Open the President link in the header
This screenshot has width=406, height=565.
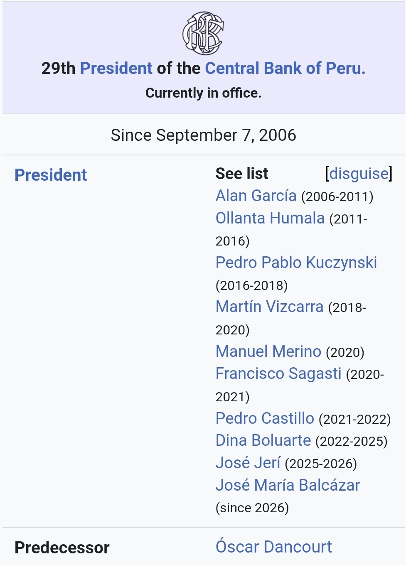[x=116, y=69]
